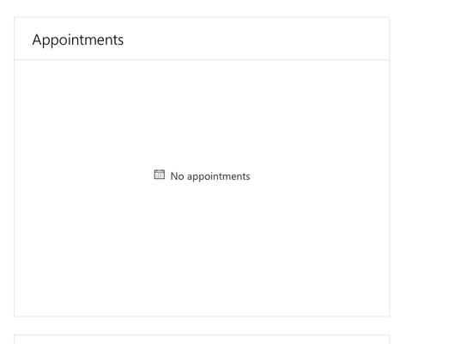Viewport: 455px width, 344px height.
Task: Click the divider line under Appointments heading
Action: (202, 60)
